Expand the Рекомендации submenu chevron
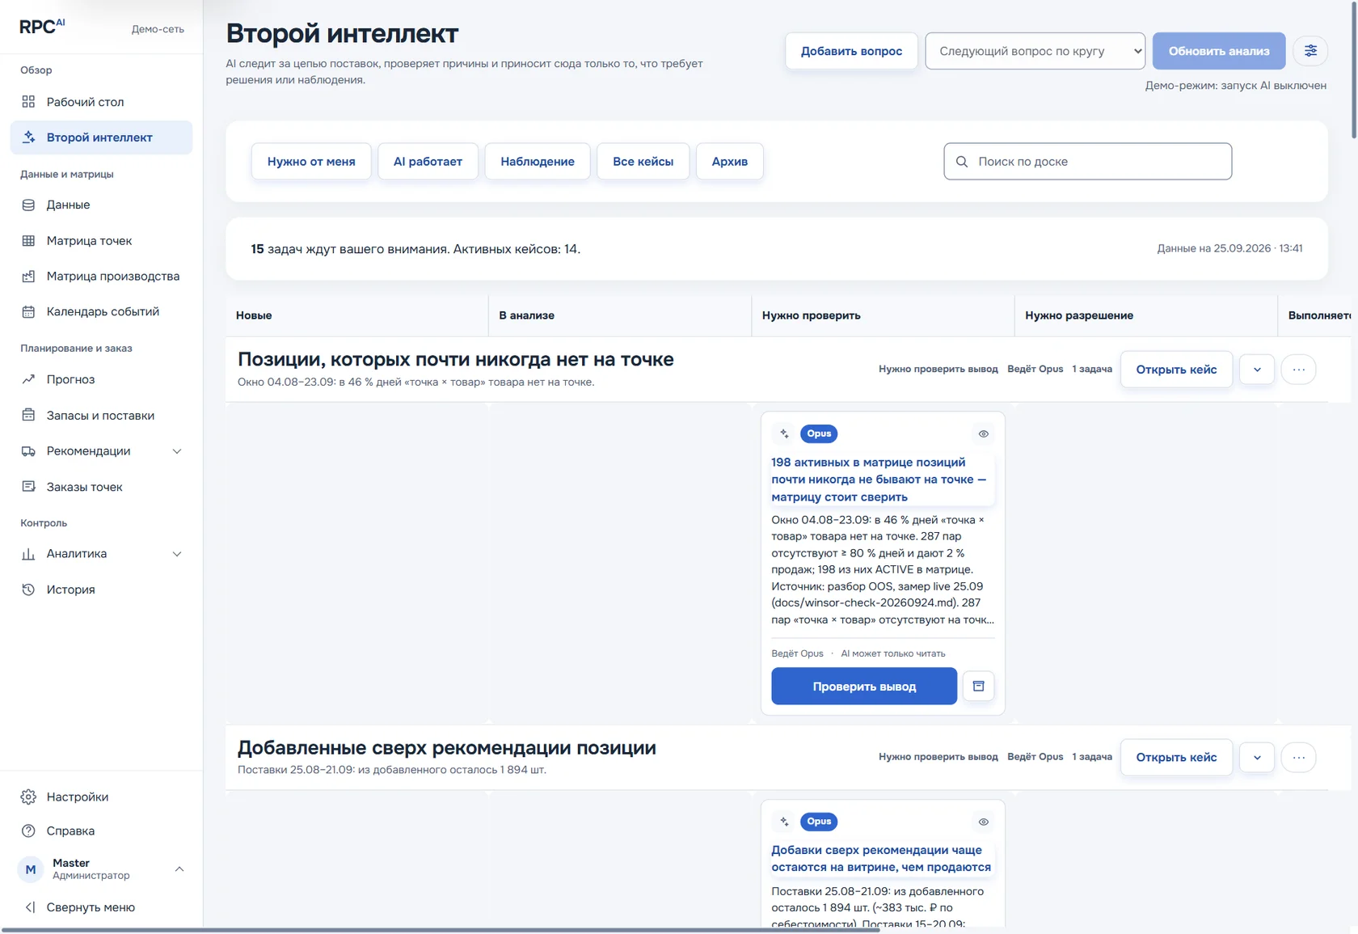The image size is (1358, 934). pos(177,451)
